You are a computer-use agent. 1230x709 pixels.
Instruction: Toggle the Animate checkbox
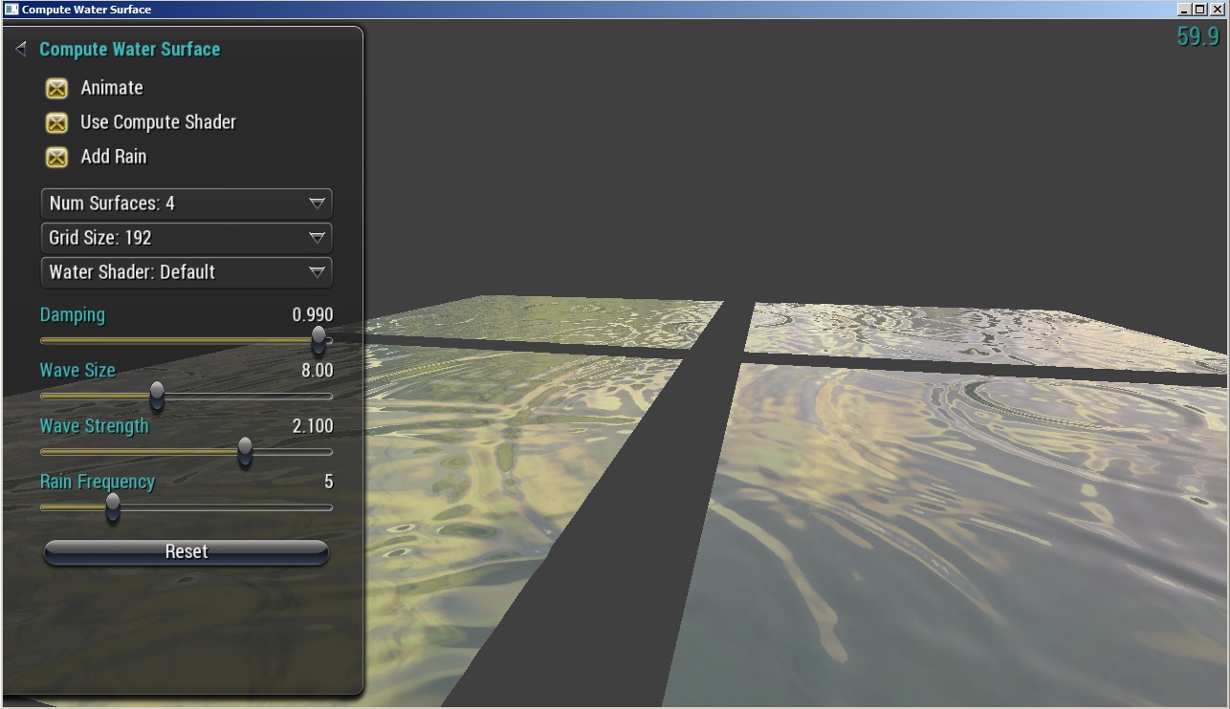click(57, 88)
